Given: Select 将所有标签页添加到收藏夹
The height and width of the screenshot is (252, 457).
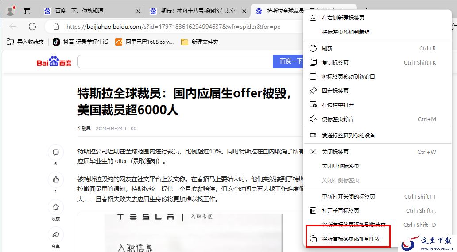Looking at the screenshot, I should pos(377,225).
